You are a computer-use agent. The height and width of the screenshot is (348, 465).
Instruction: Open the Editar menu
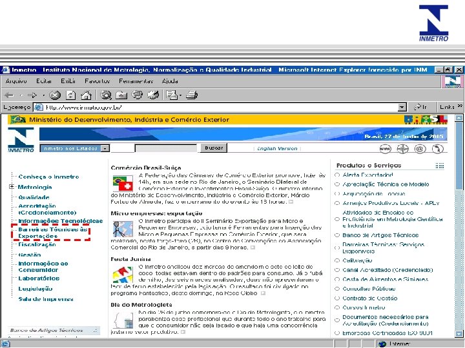(x=44, y=81)
